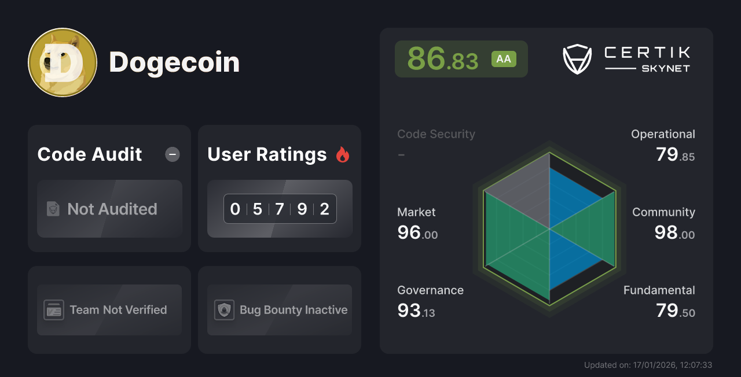The image size is (741, 377).
Task: Click the Dogecoin coin logo
Action: click(x=63, y=62)
